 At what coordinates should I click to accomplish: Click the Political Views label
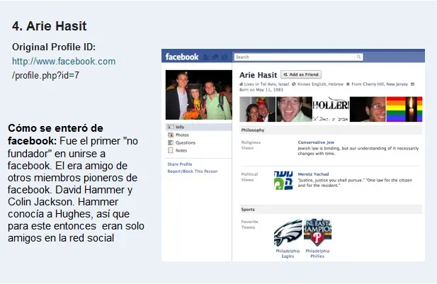[x=249, y=177]
